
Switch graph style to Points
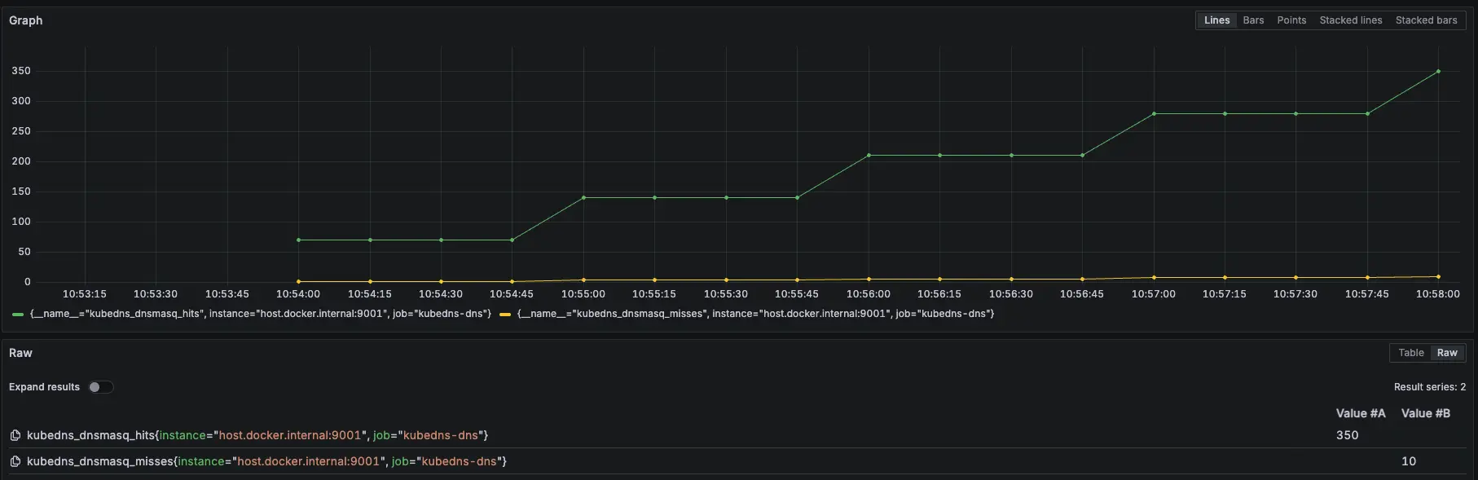click(1291, 20)
